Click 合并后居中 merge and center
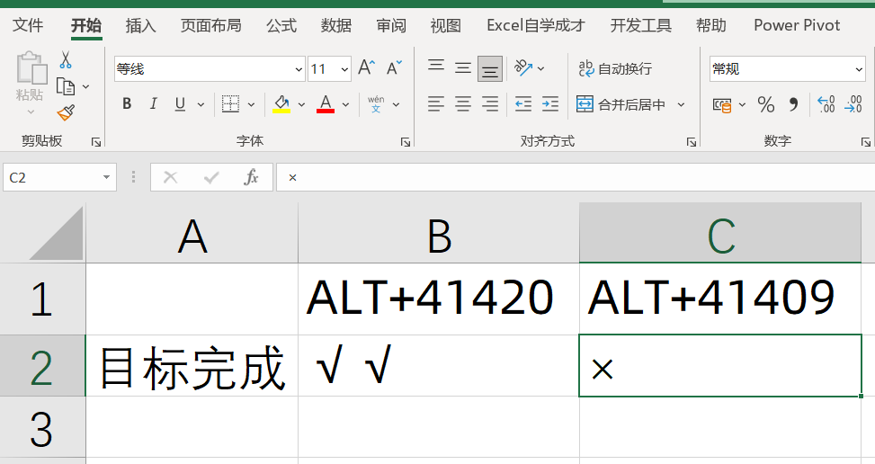This screenshot has height=464, width=875. point(621,104)
